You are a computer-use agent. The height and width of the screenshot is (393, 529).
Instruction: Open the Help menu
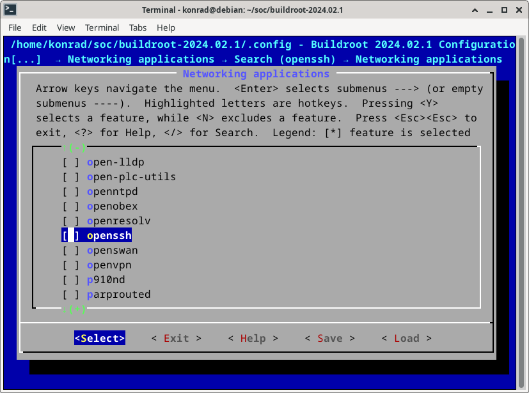tap(166, 27)
